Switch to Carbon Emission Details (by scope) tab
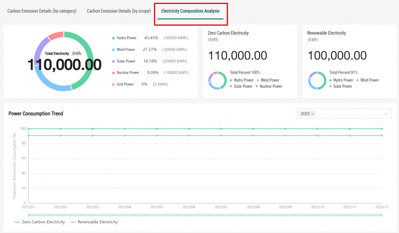The image size is (399, 233). pos(119,11)
